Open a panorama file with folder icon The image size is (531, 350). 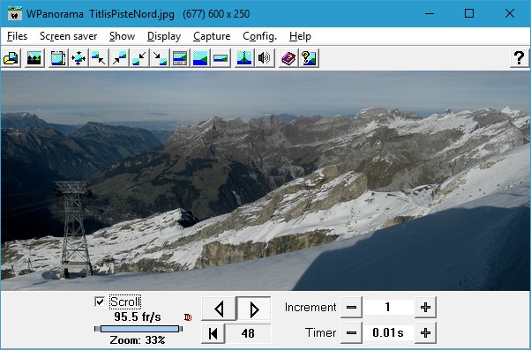click(x=11, y=58)
